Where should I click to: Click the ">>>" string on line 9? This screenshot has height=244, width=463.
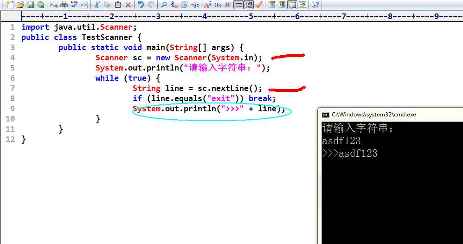coord(232,109)
